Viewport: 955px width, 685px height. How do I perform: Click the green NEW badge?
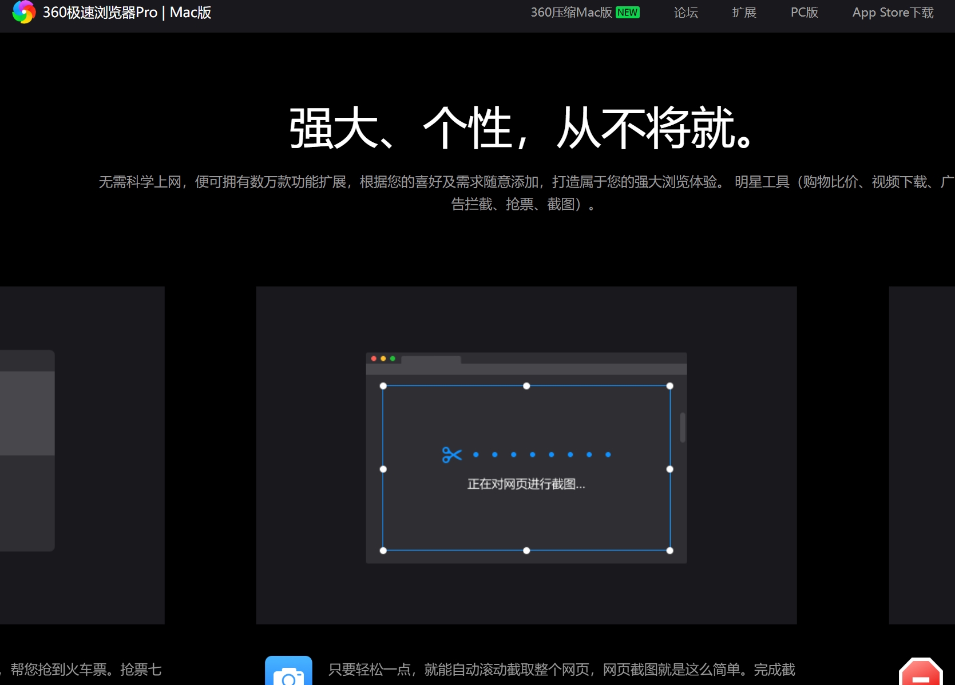click(x=628, y=13)
